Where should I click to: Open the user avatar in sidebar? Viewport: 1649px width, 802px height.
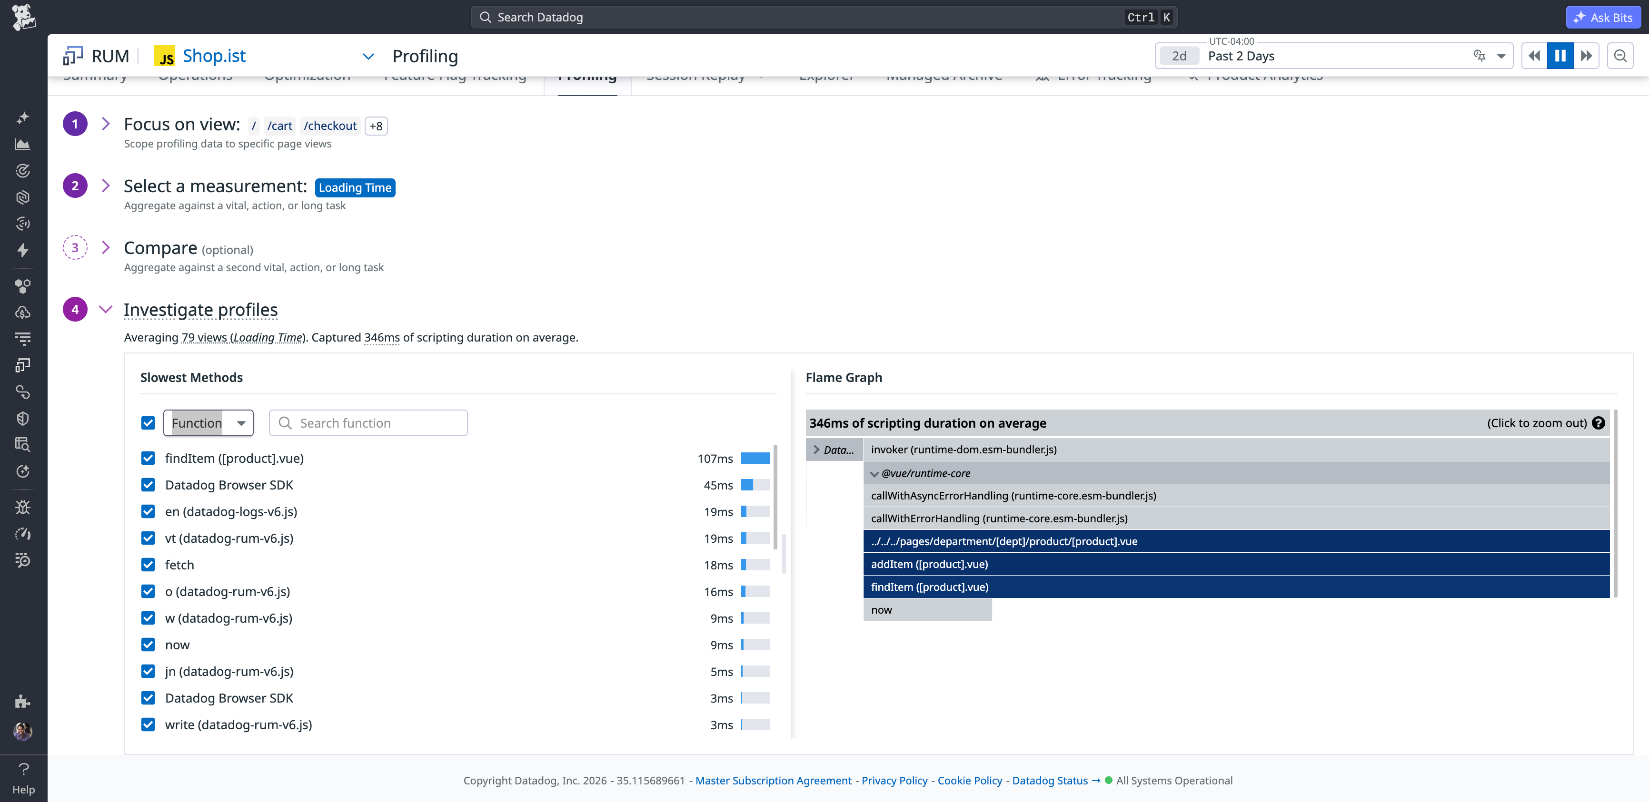[23, 731]
